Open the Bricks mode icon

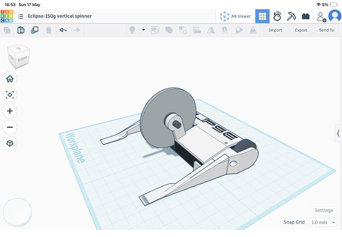coord(306,16)
